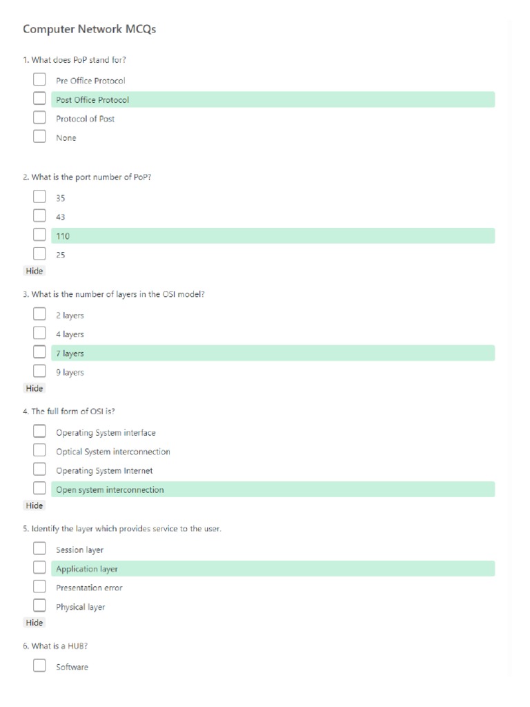Select the port 110 checkbox
The height and width of the screenshot is (707, 530).
[40, 235]
